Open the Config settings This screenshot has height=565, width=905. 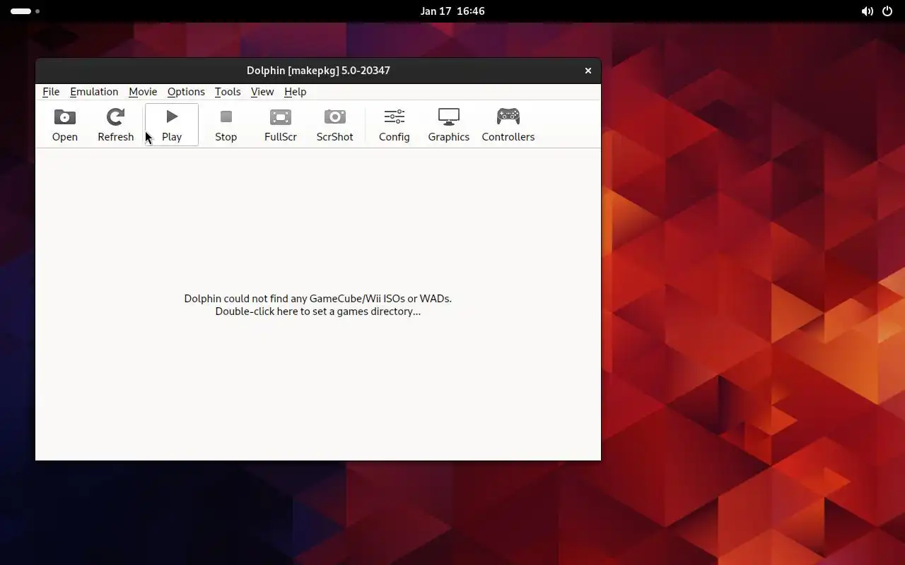pos(395,125)
